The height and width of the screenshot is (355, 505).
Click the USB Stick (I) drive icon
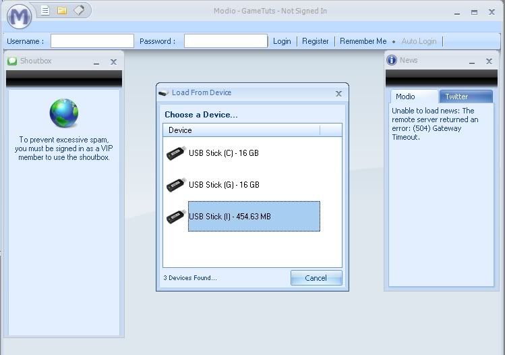[x=176, y=217]
